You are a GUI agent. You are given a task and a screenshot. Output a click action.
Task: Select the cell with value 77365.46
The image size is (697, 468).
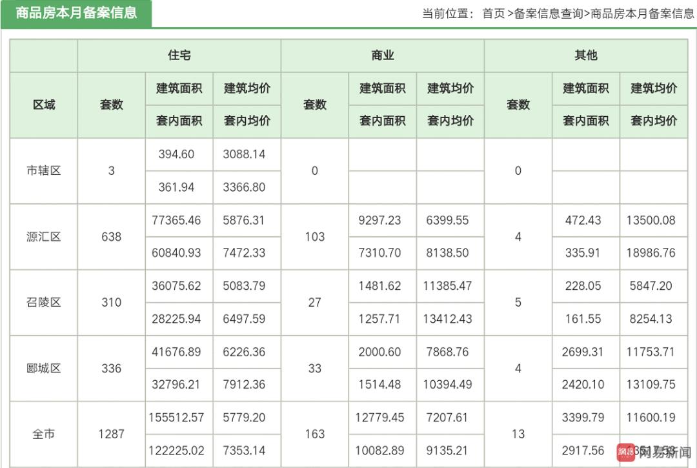[x=177, y=220]
